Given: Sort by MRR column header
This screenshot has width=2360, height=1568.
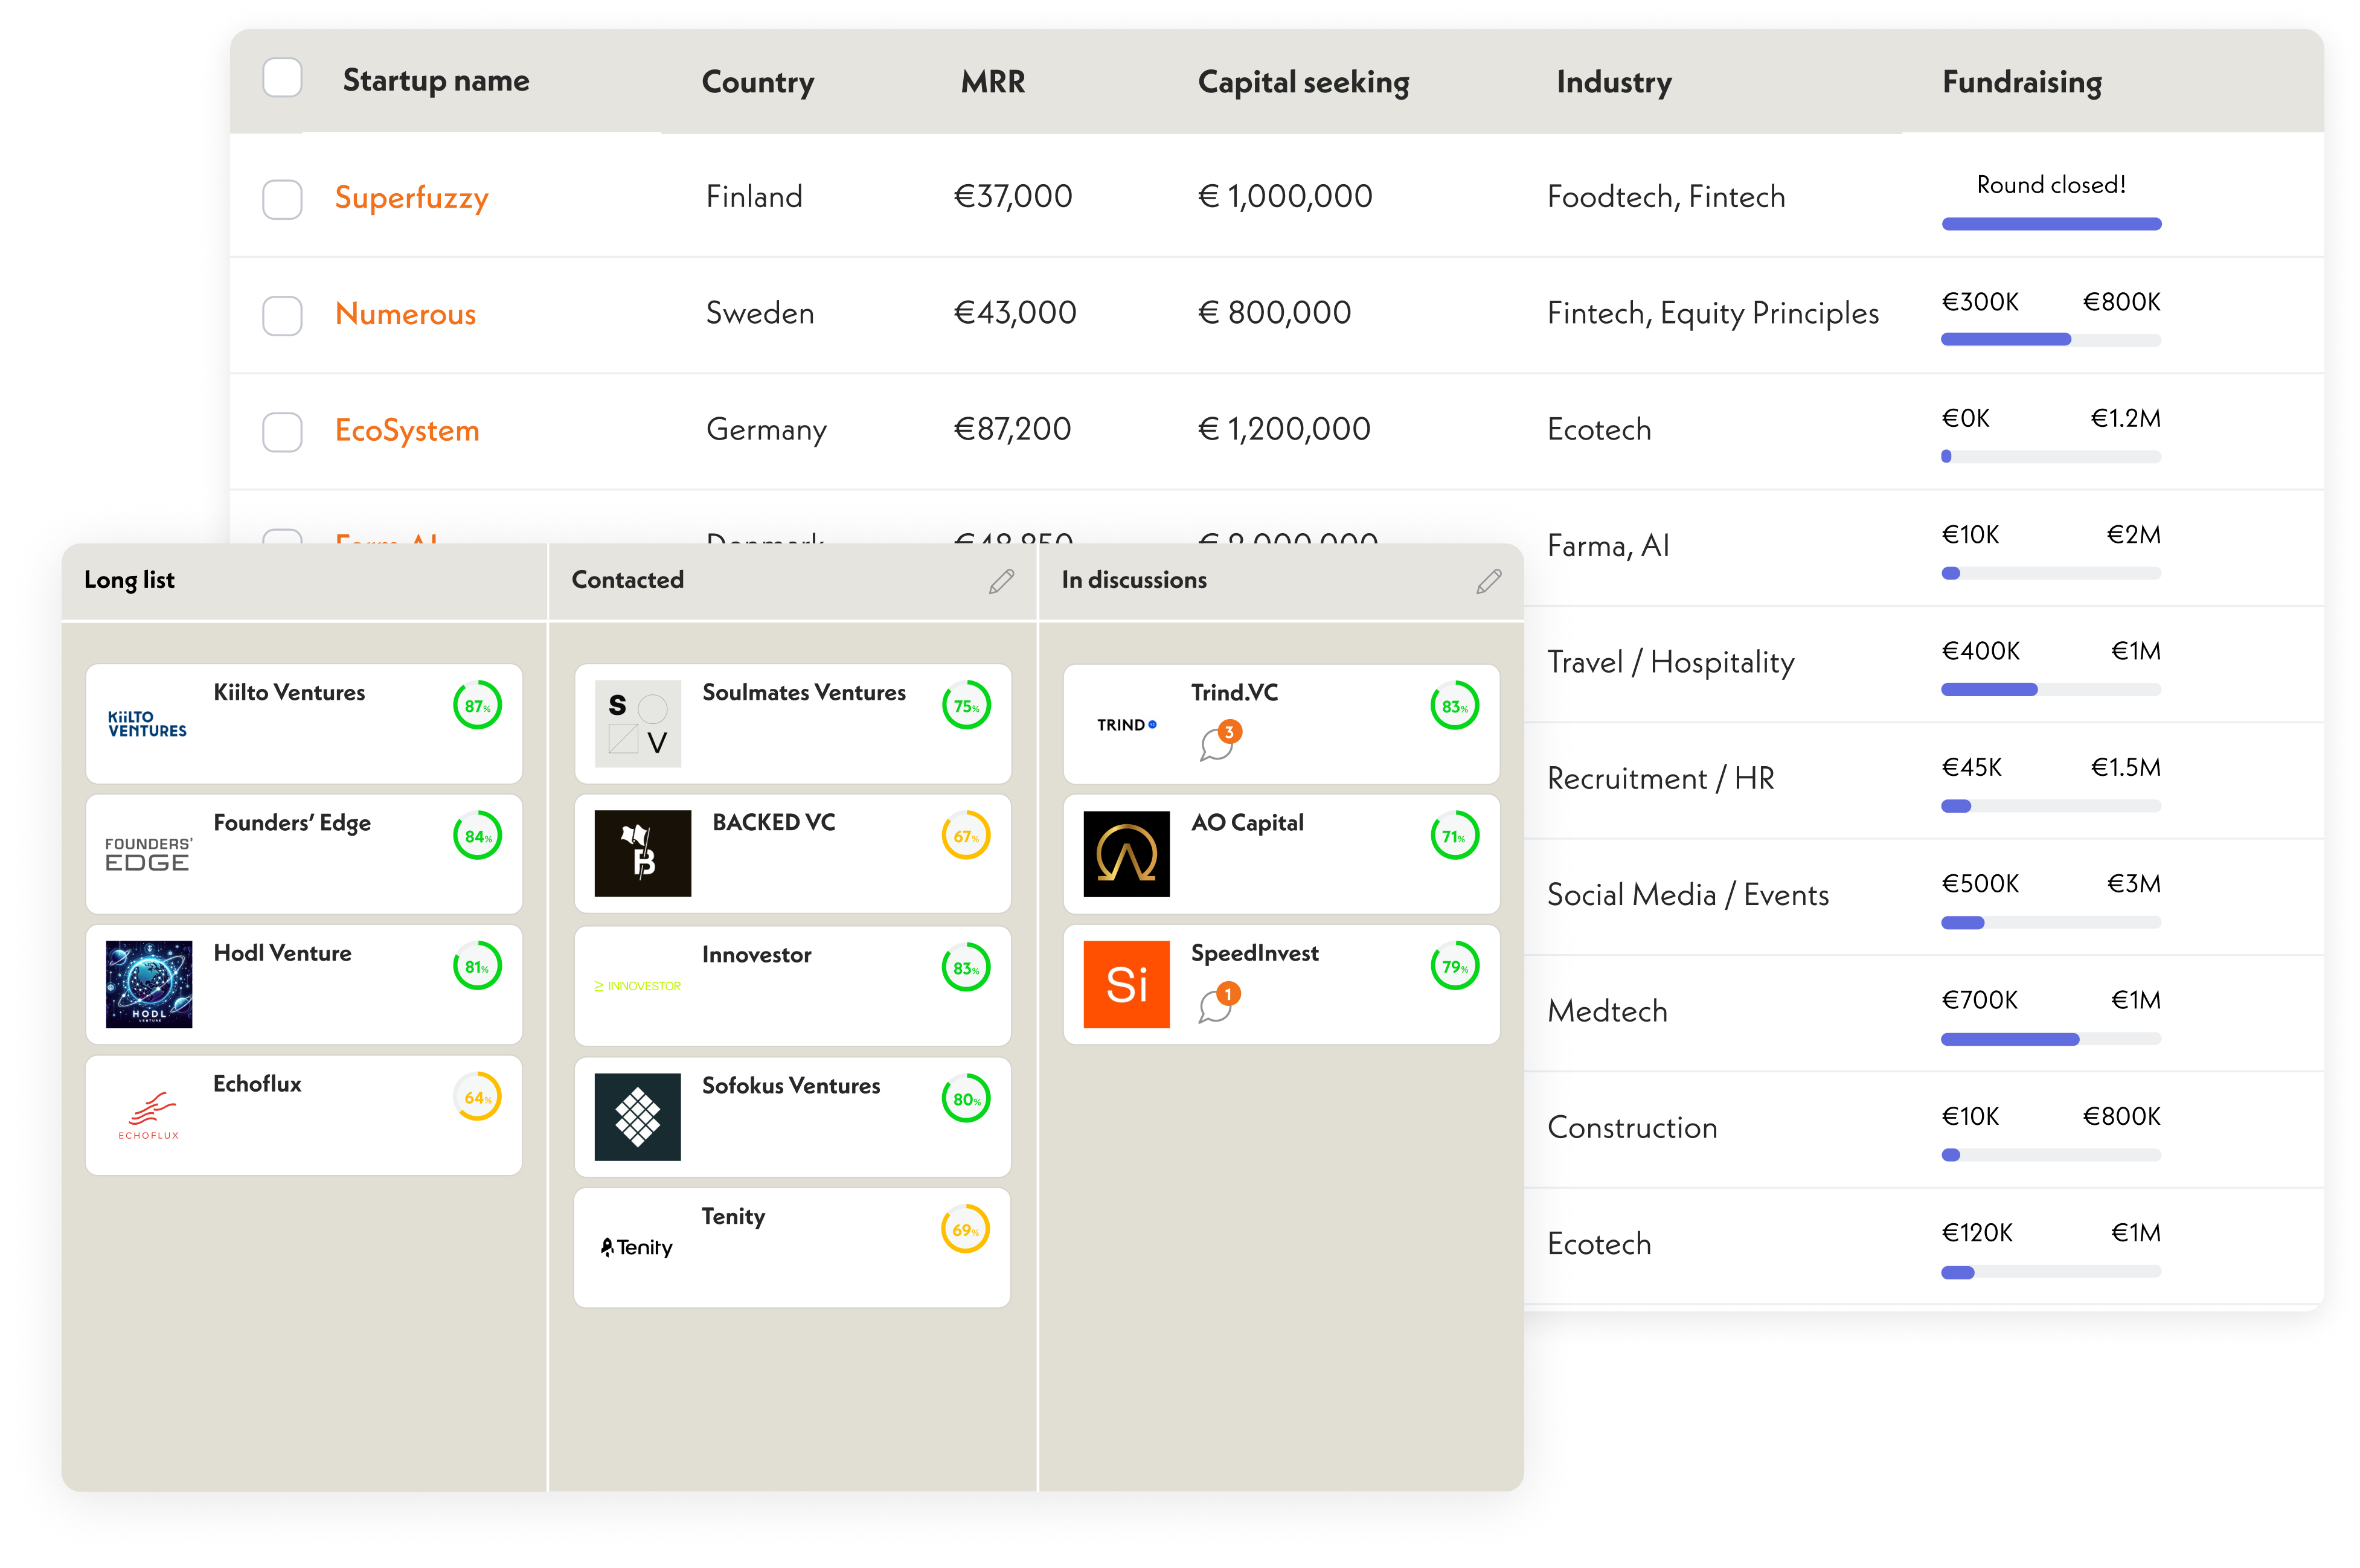Looking at the screenshot, I should [993, 82].
